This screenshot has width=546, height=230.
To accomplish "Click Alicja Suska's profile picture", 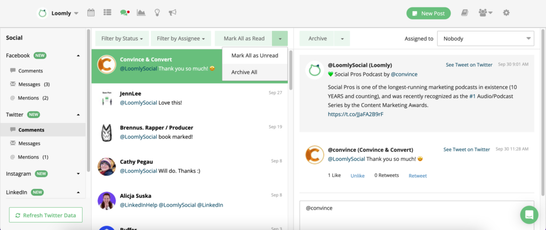I will coord(107,201).
